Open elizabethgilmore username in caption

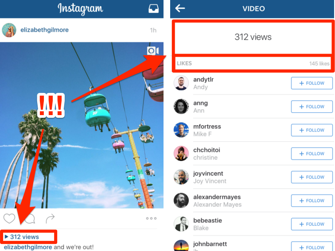(x=28, y=247)
